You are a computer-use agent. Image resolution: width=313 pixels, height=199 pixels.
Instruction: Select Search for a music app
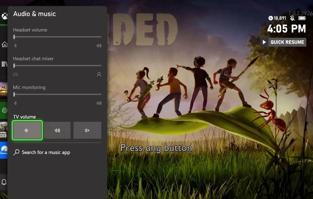click(46, 152)
